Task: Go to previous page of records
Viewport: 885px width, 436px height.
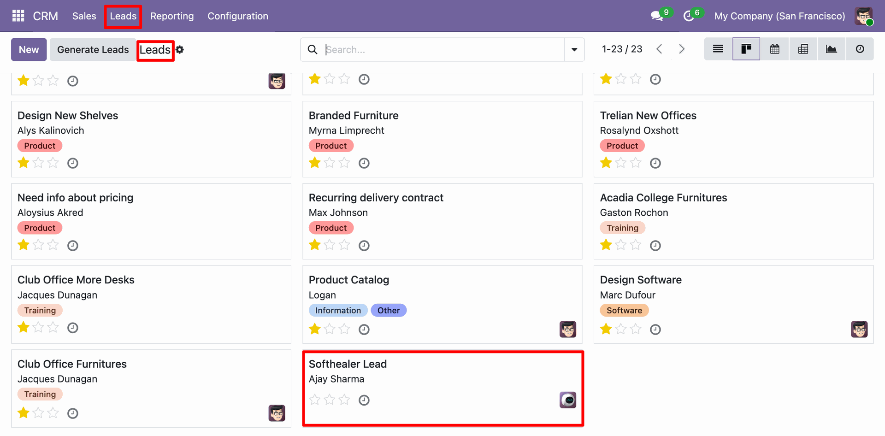Action: coord(659,49)
